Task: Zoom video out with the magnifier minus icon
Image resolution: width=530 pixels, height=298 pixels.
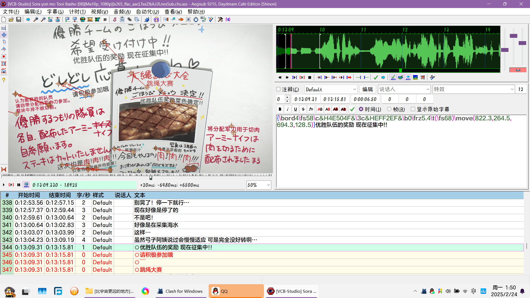Action: (x=43, y=20)
